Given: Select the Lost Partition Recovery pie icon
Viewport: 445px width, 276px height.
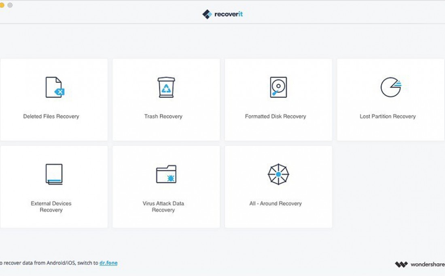Looking at the screenshot, I should coord(390,86).
